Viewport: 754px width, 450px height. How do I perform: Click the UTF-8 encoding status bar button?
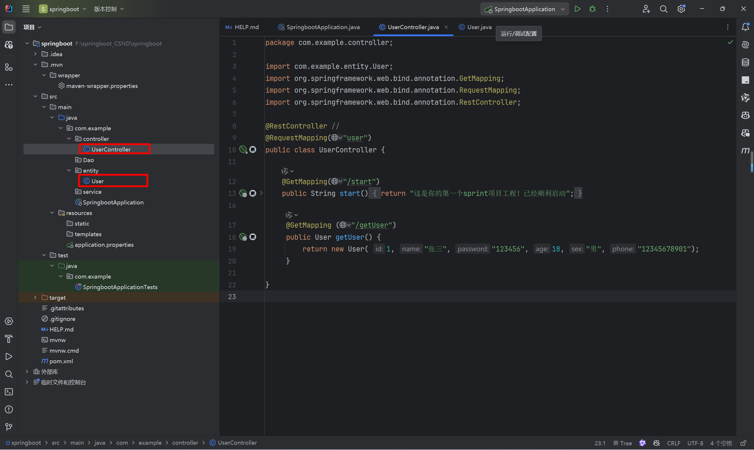695,443
